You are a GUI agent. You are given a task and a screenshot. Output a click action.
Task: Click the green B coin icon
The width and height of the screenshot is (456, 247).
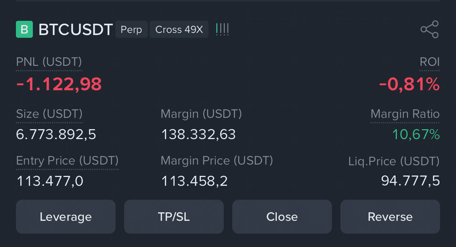click(24, 29)
